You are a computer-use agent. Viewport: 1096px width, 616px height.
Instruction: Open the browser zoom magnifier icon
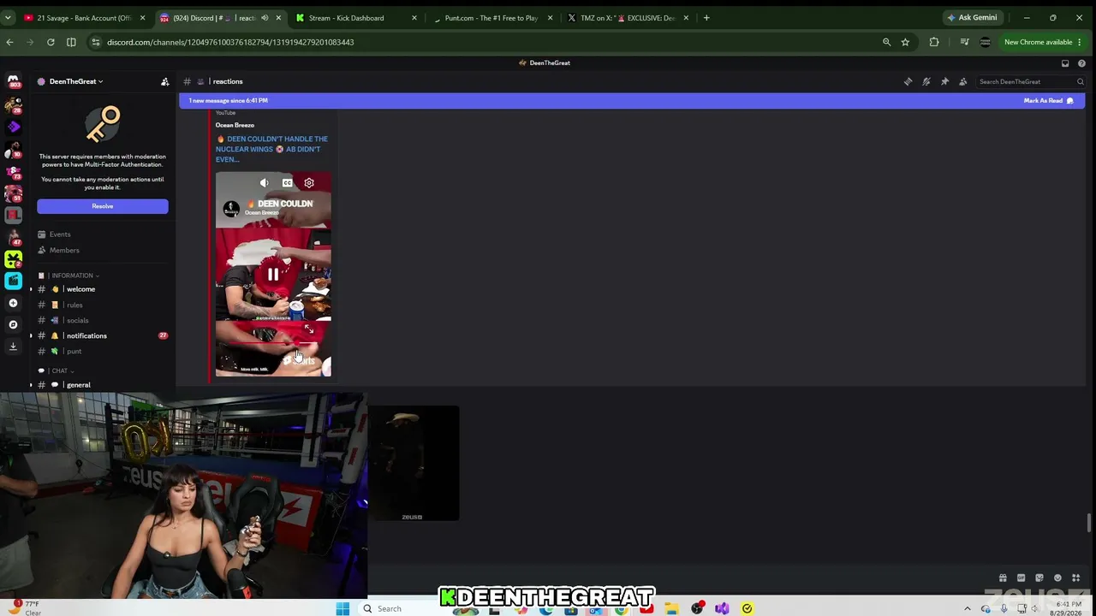tap(886, 42)
